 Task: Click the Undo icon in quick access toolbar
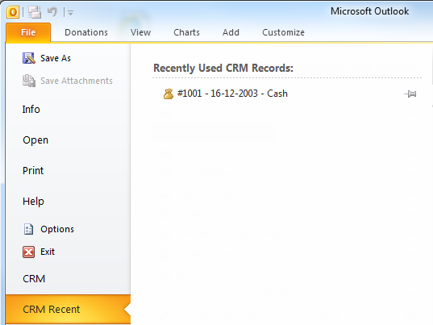pyautogui.click(x=52, y=12)
